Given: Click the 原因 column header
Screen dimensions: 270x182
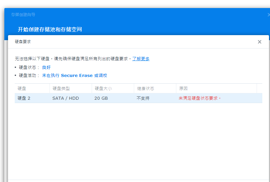Looking at the screenshot, I should 183,89.
